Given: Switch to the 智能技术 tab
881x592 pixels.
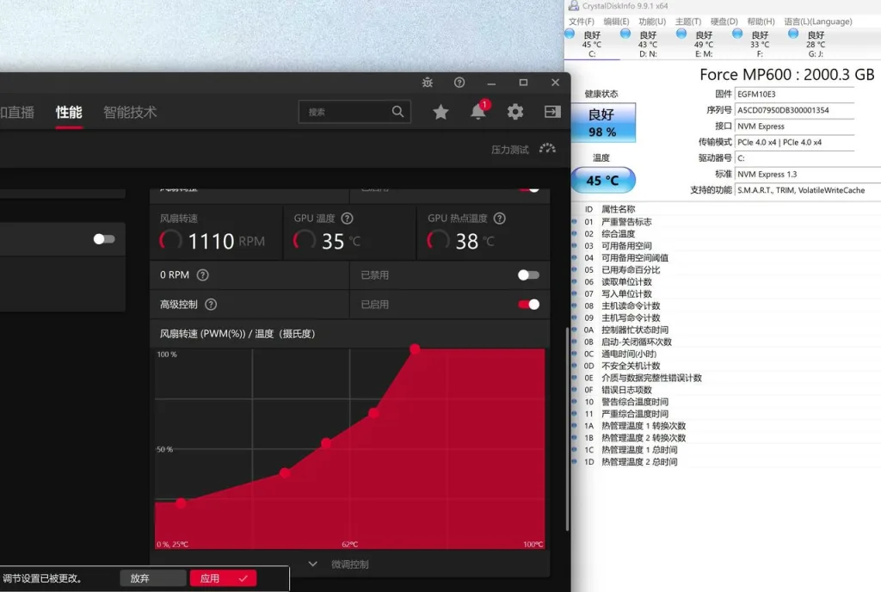Looking at the screenshot, I should click(x=130, y=113).
